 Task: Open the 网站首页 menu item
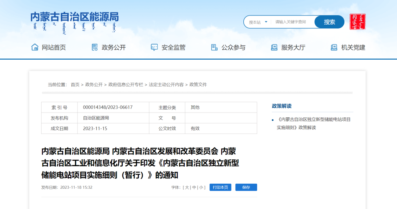pos(54,47)
